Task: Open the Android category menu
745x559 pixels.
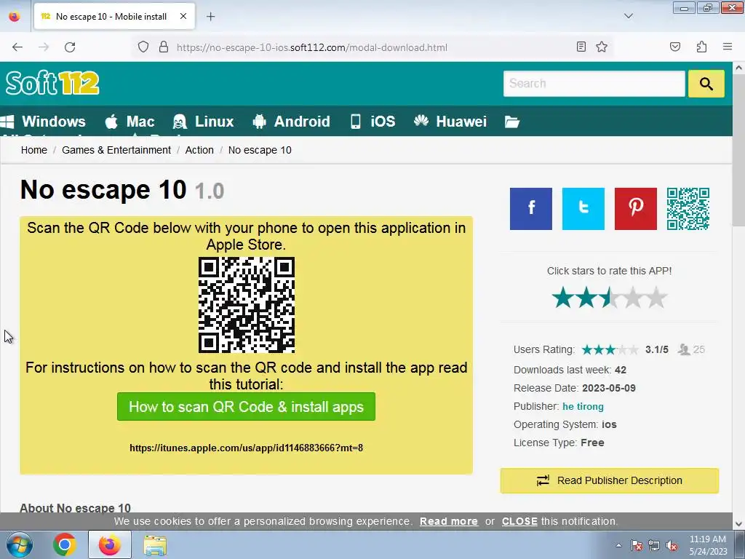Action: pos(291,122)
